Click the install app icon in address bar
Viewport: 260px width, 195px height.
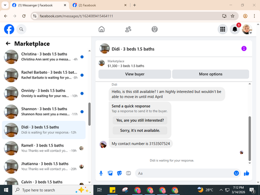click(224, 16)
